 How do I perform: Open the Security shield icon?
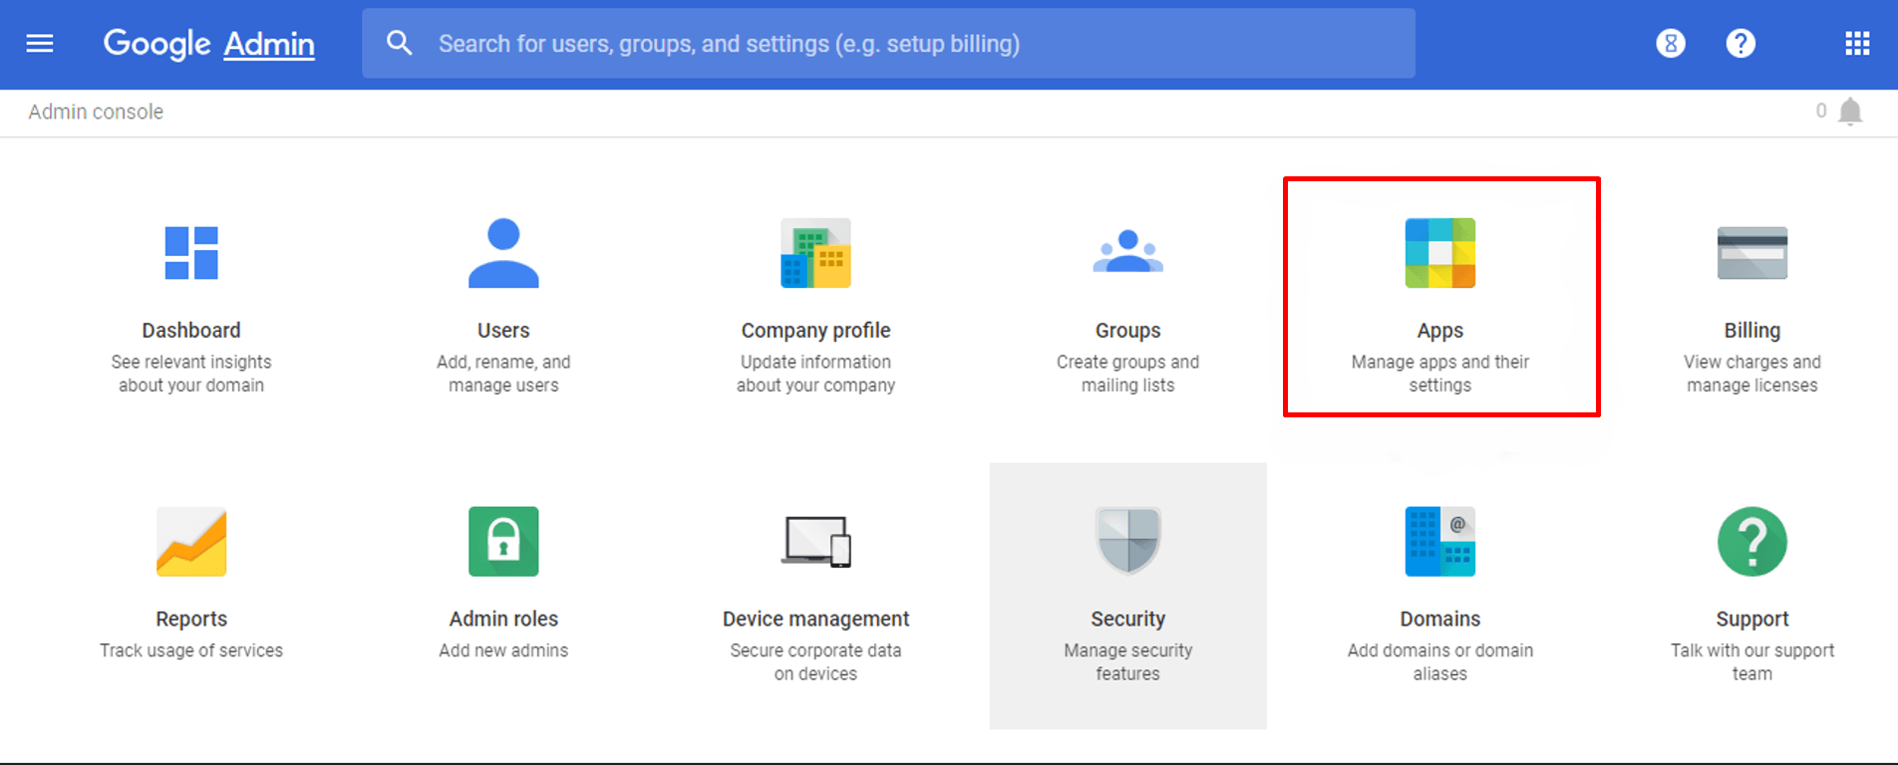coord(1128,540)
